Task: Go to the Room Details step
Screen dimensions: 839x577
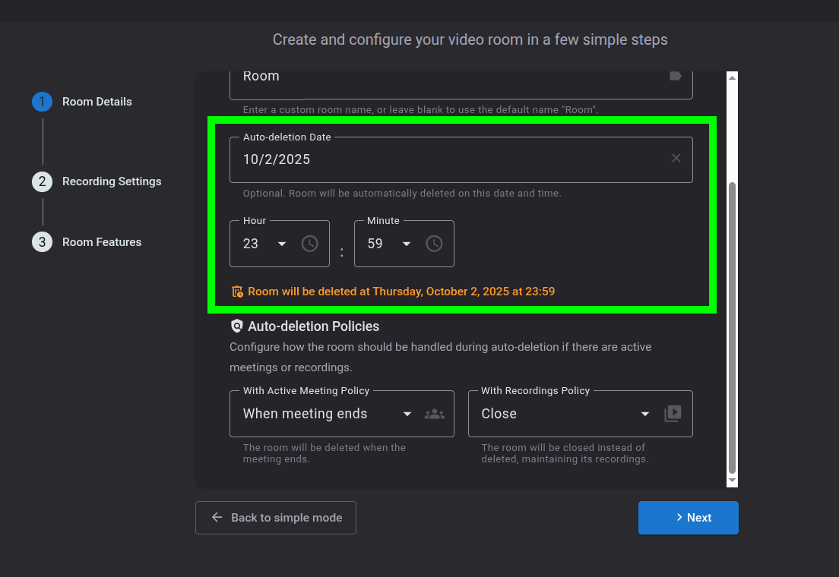Action: pos(97,102)
